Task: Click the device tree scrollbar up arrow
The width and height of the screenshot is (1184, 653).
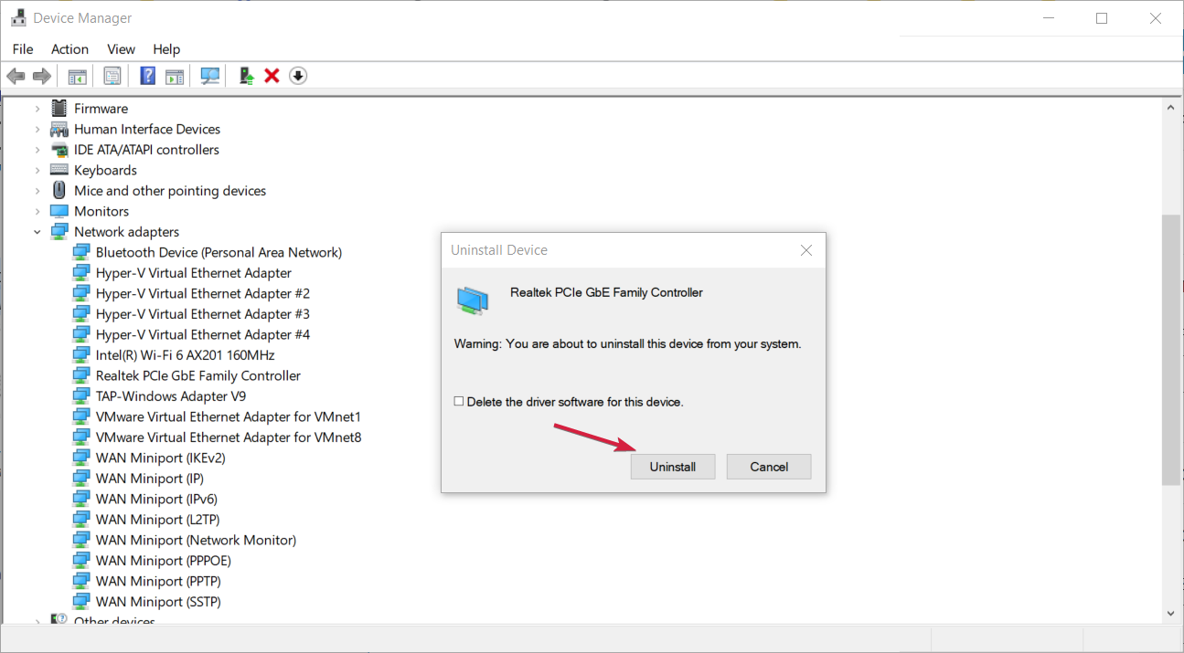Action: 1170,107
